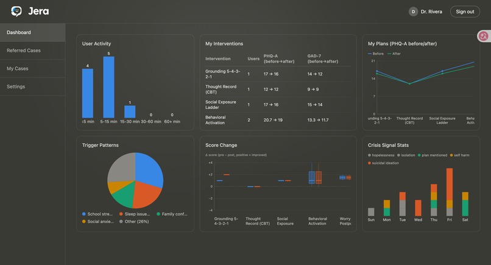Click the User Activity card title

tap(96, 43)
